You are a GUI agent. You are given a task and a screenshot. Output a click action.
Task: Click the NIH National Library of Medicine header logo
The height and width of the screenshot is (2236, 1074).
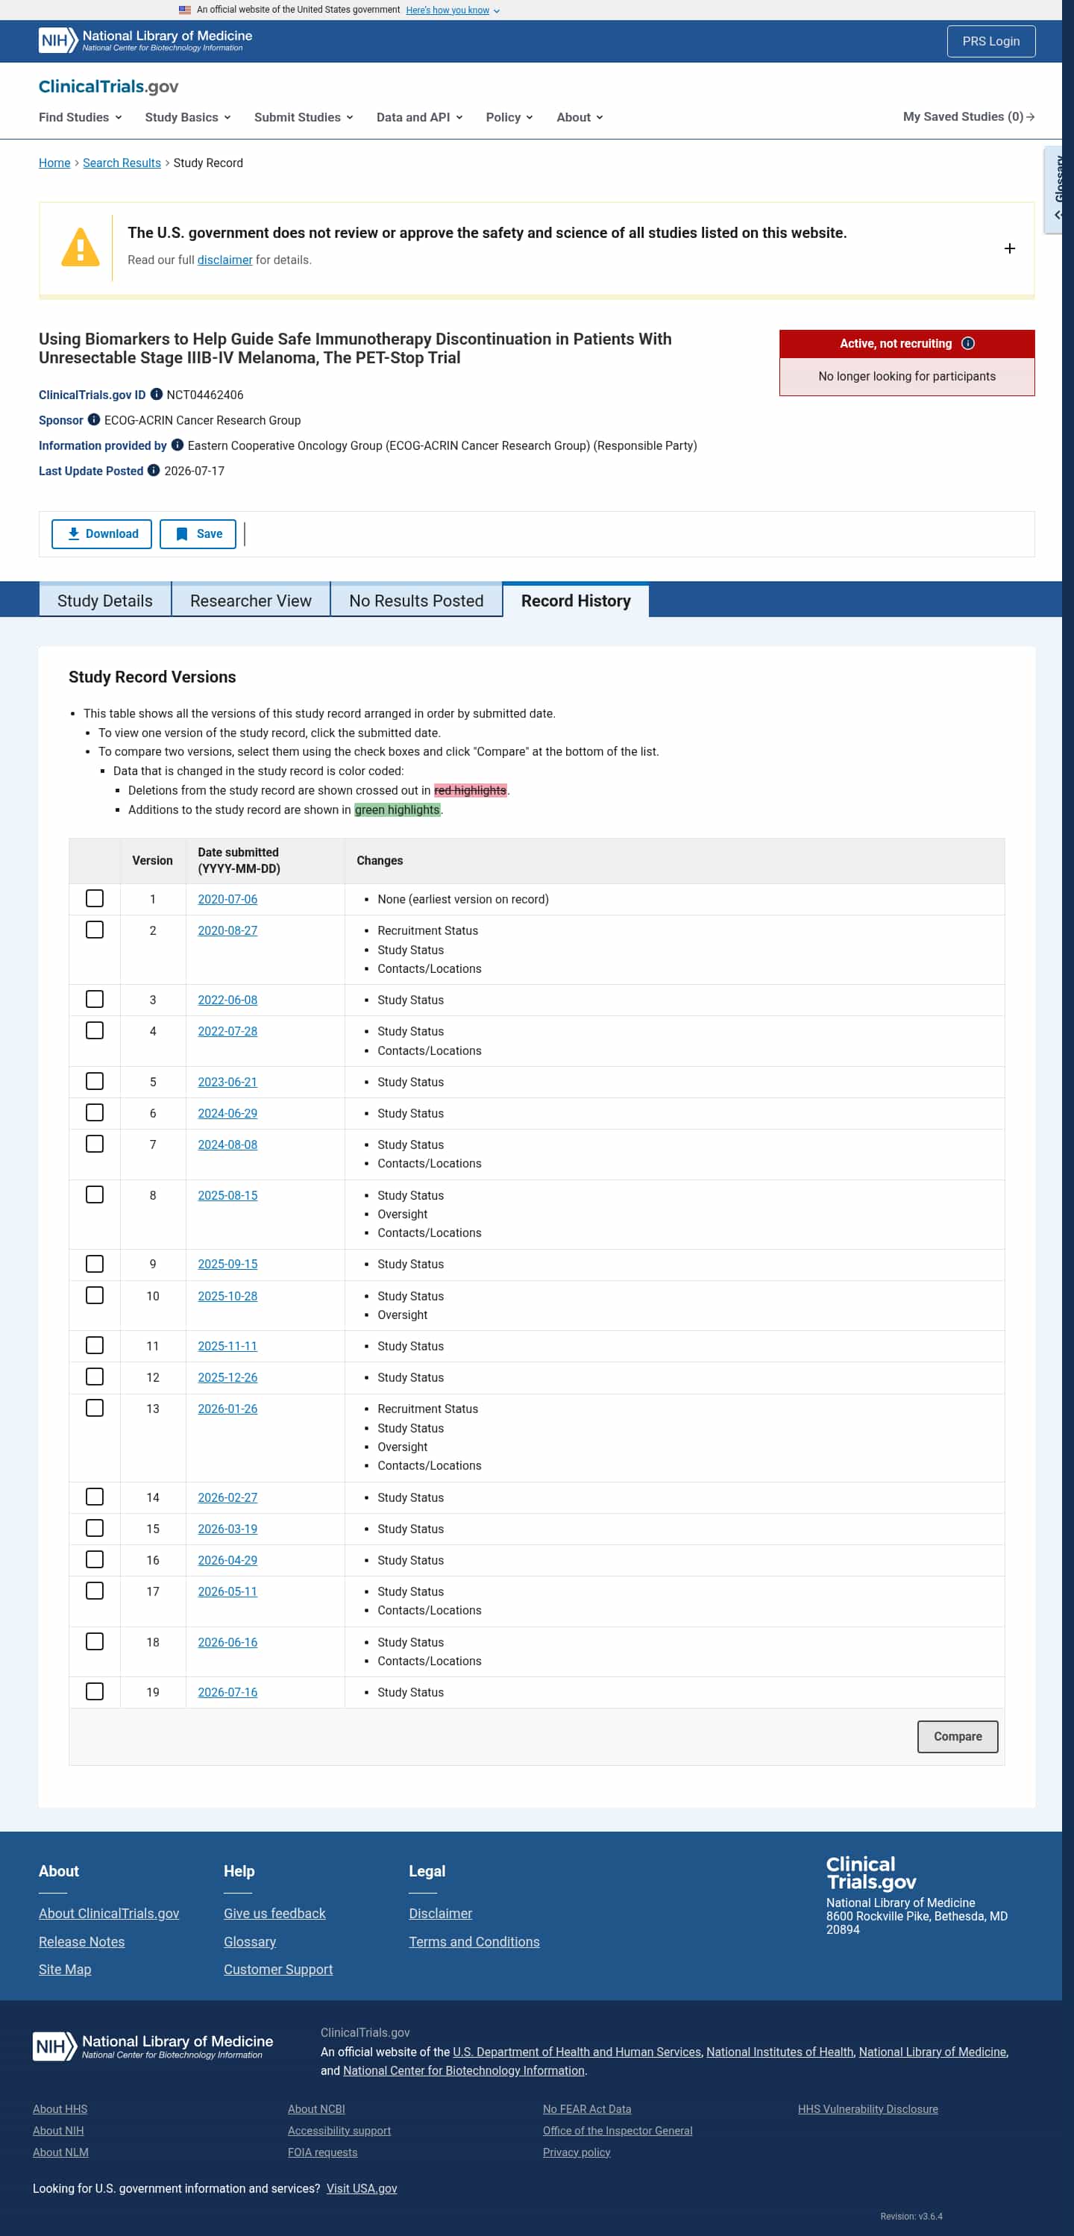(x=145, y=41)
